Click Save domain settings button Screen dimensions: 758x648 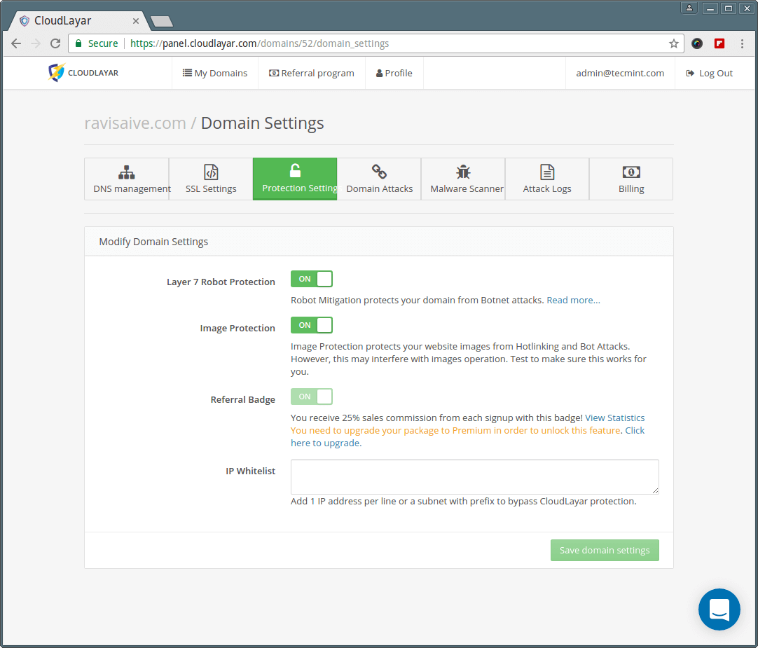(x=605, y=550)
